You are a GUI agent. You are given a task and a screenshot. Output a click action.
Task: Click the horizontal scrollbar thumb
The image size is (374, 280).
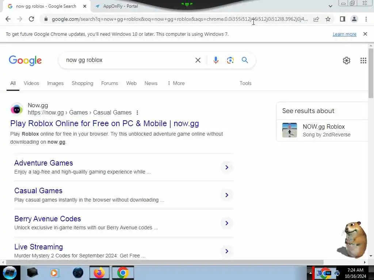(x=165, y=262)
